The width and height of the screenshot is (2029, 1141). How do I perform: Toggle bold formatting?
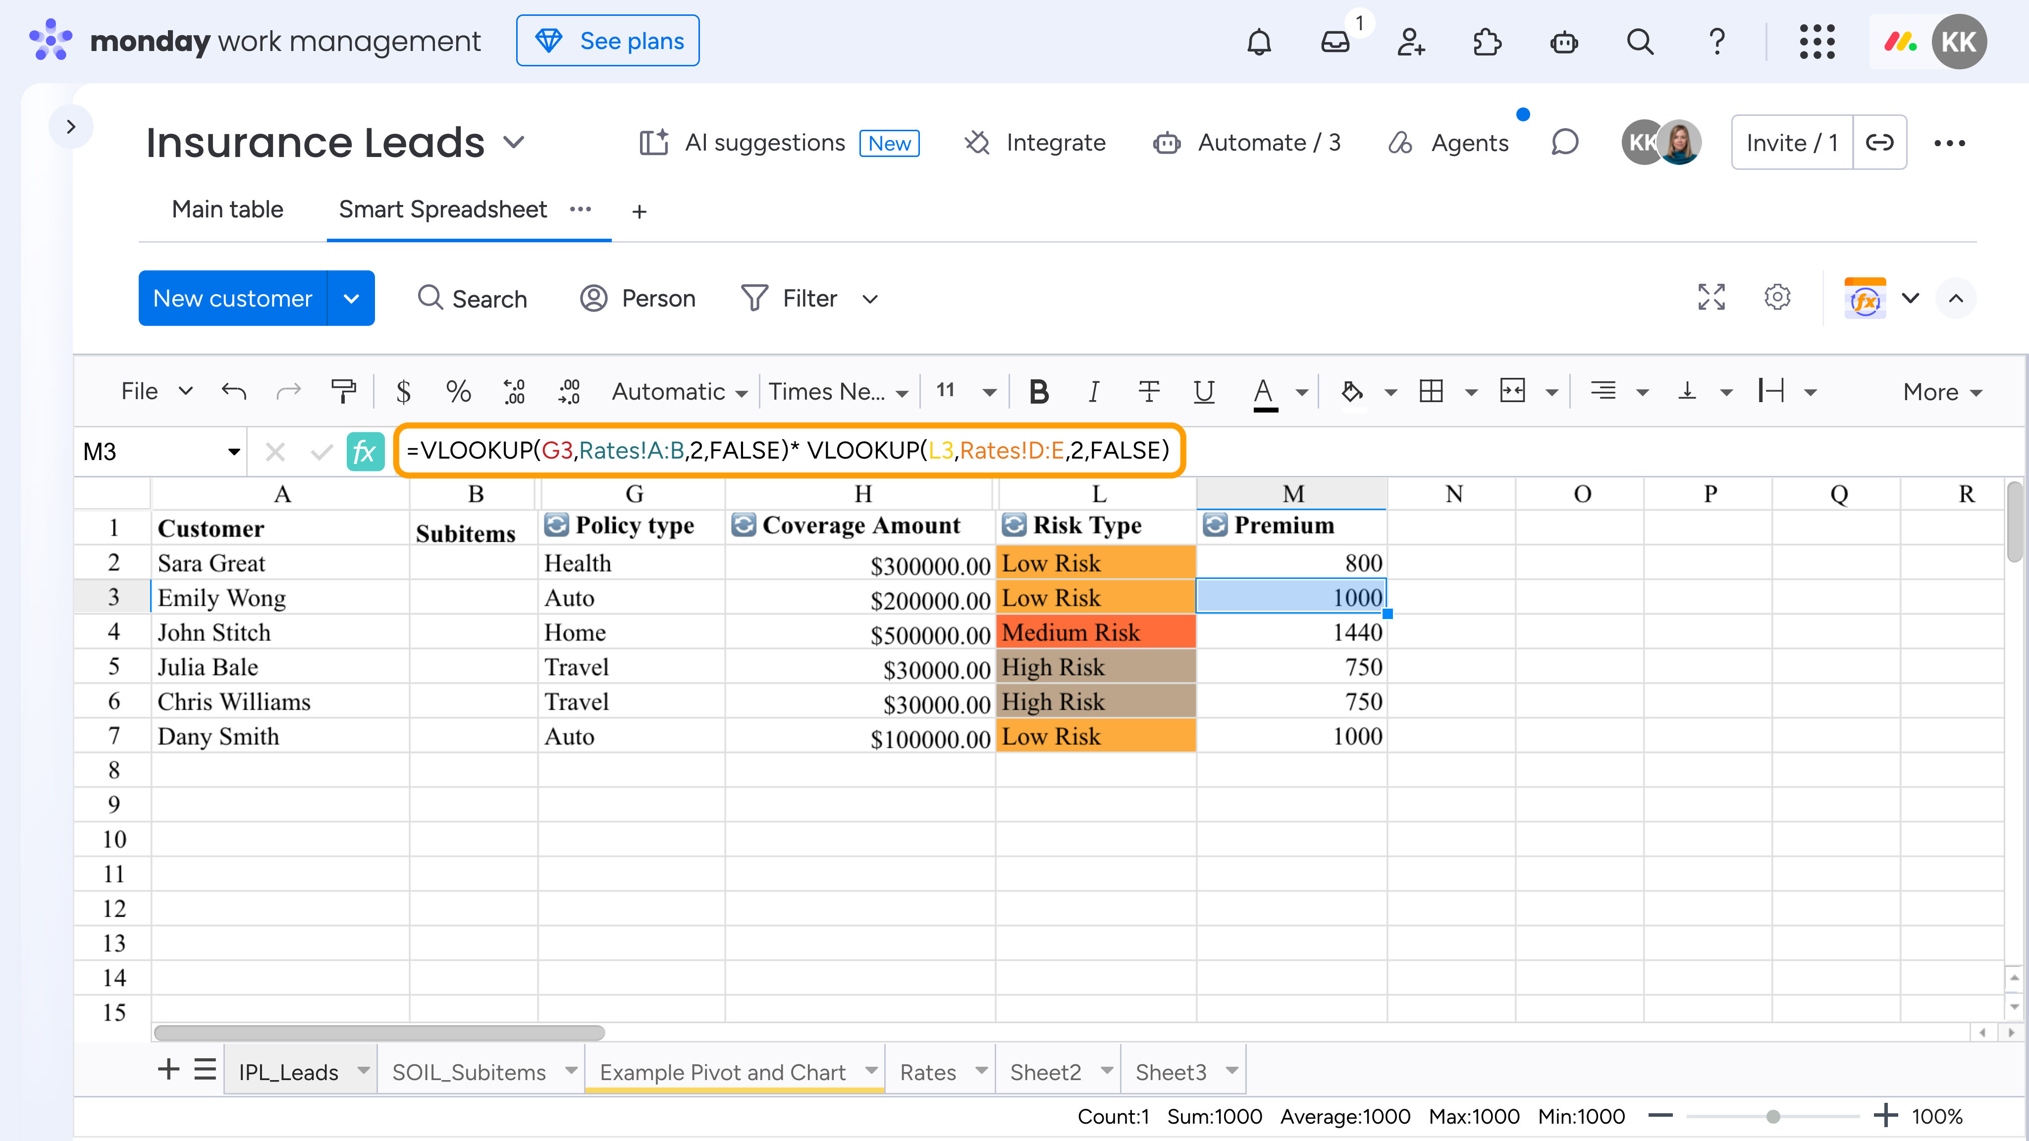coord(1039,391)
